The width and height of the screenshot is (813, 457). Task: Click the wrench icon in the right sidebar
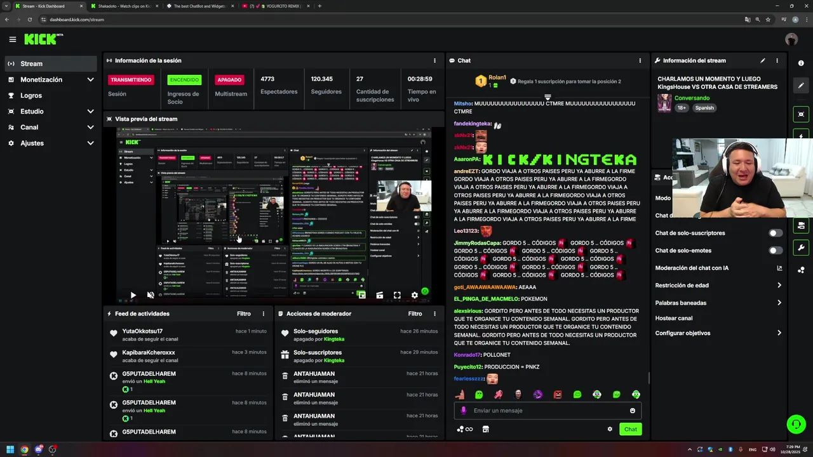[x=801, y=248]
